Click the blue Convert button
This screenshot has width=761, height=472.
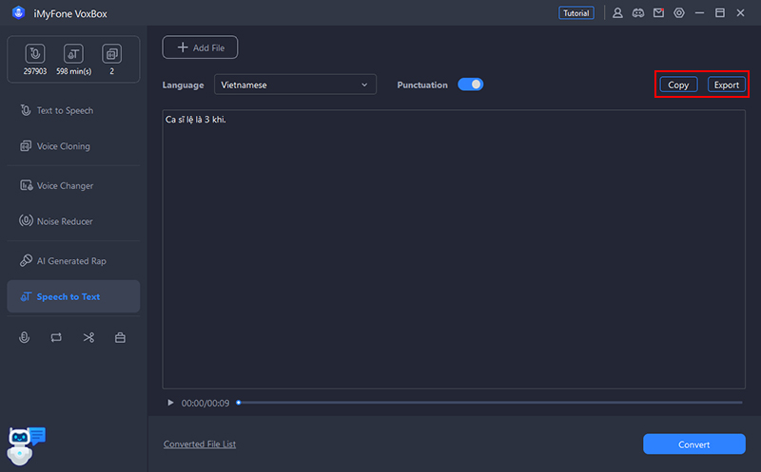[694, 444]
